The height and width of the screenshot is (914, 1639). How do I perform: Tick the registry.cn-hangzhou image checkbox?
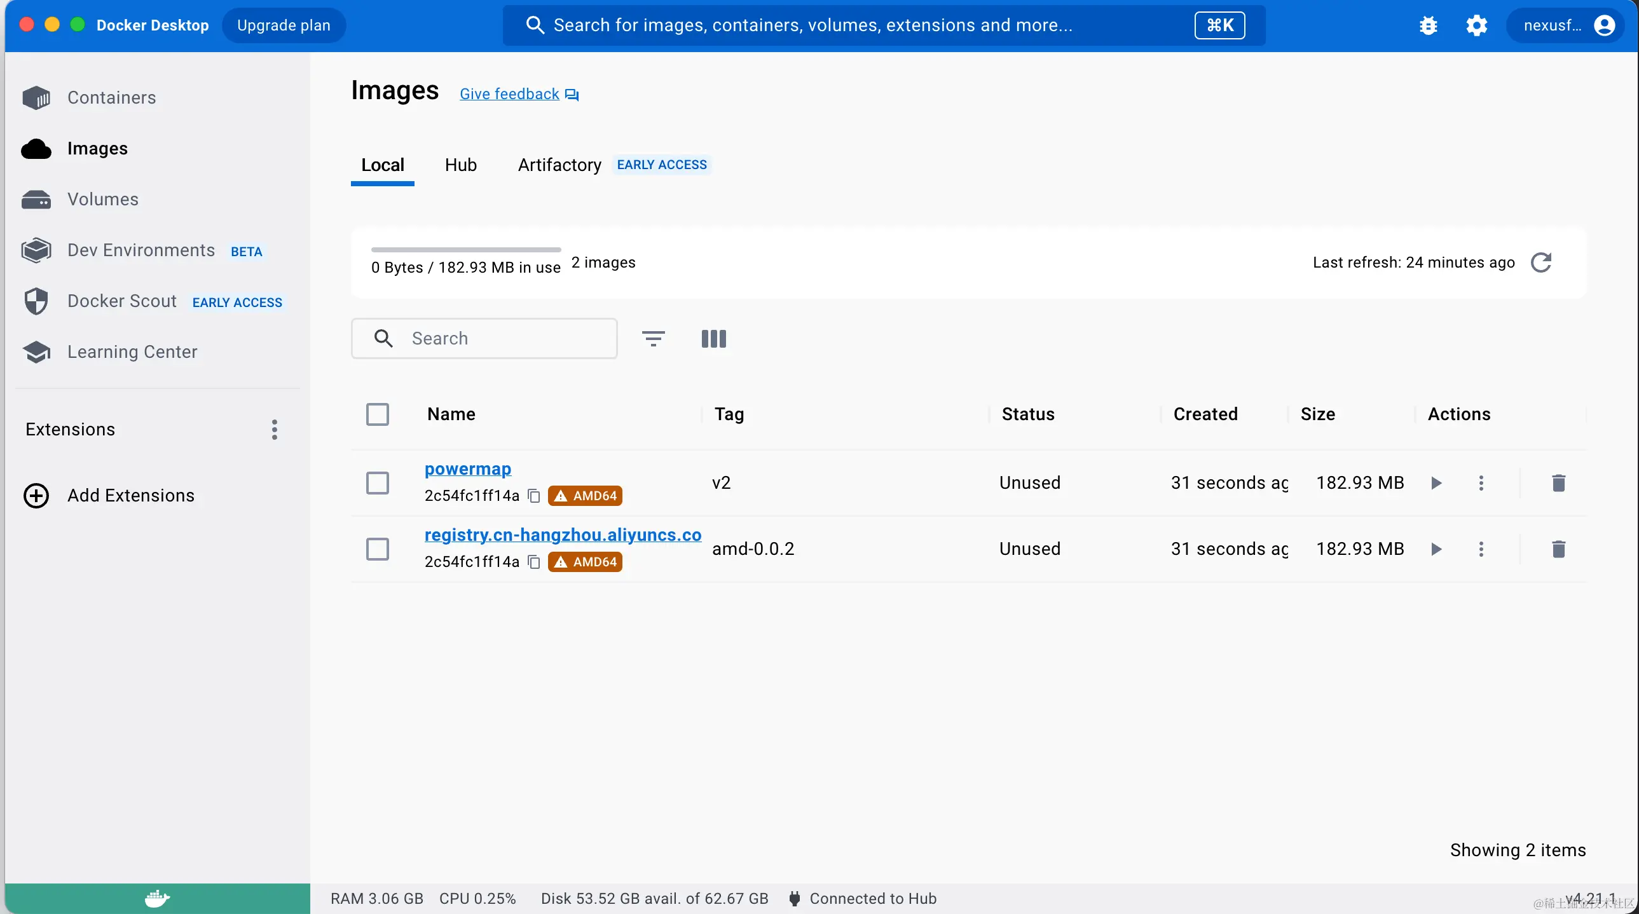(377, 549)
